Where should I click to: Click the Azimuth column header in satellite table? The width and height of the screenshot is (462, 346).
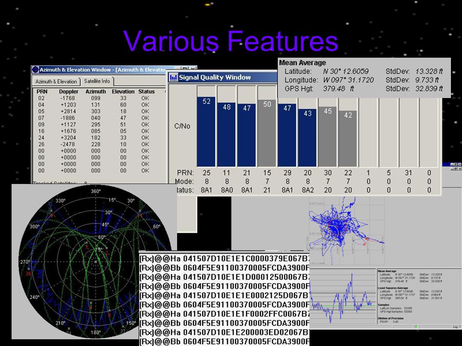[x=96, y=91]
